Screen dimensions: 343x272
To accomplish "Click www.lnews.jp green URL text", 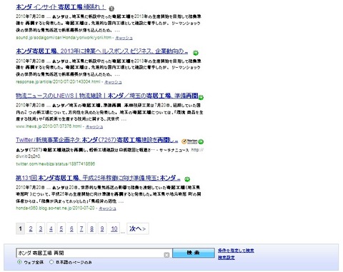I will click(x=49, y=126).
